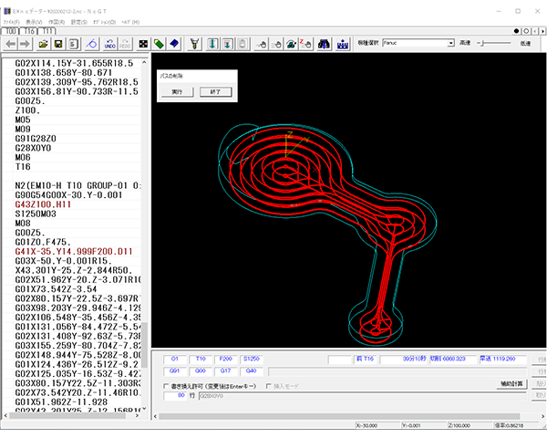Toggle the 挿入モード checkbox

point(268,386)
